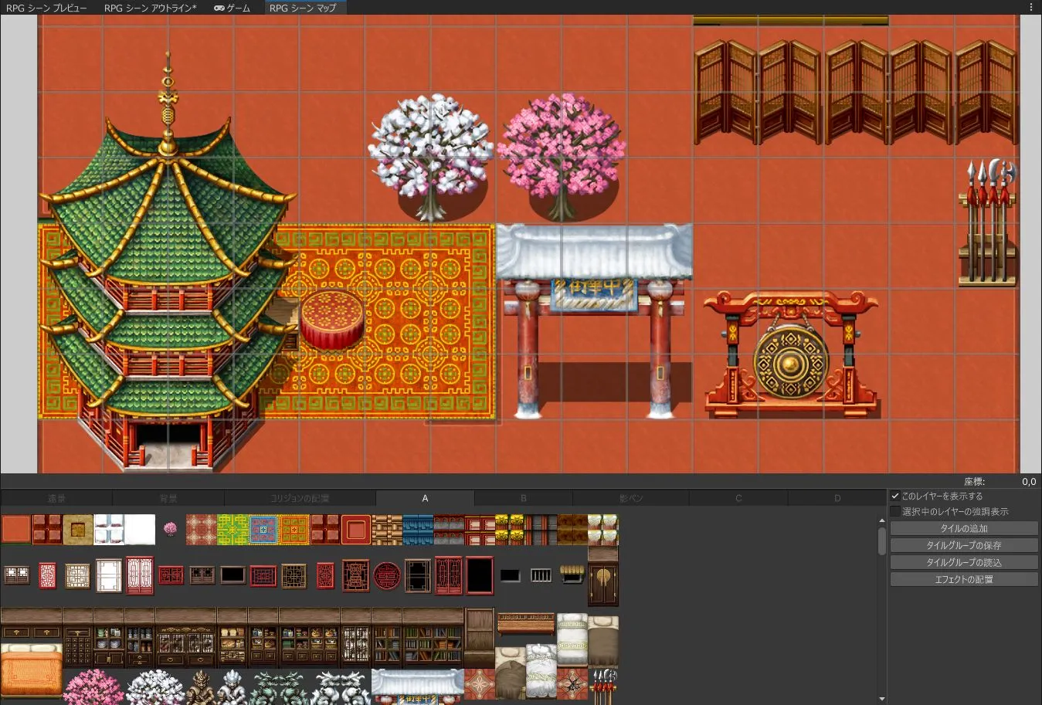Select the green and yellow patterned carpet tile
Image resolution: width=1042 pixels, height=705 pixels.
point(232,530)
